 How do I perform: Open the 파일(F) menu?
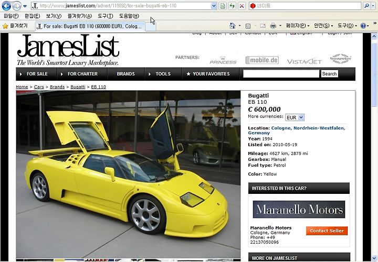(11, 16)
